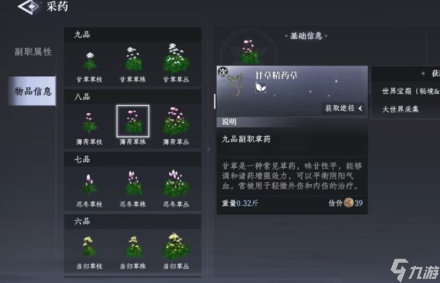Viewport: 440px width, 283px height.
Task: Open 大世界采集 acquisition source
Action: 400,110
